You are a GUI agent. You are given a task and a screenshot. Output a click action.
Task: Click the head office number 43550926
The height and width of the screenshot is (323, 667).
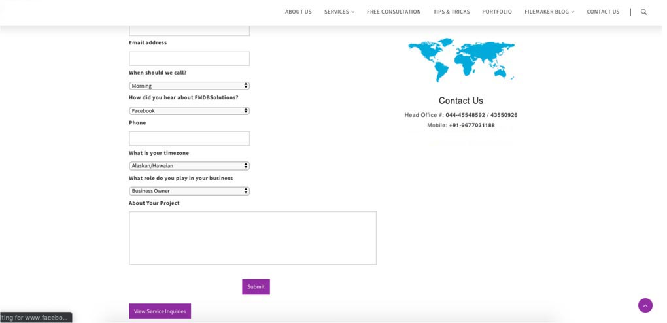tap(504, 115)
